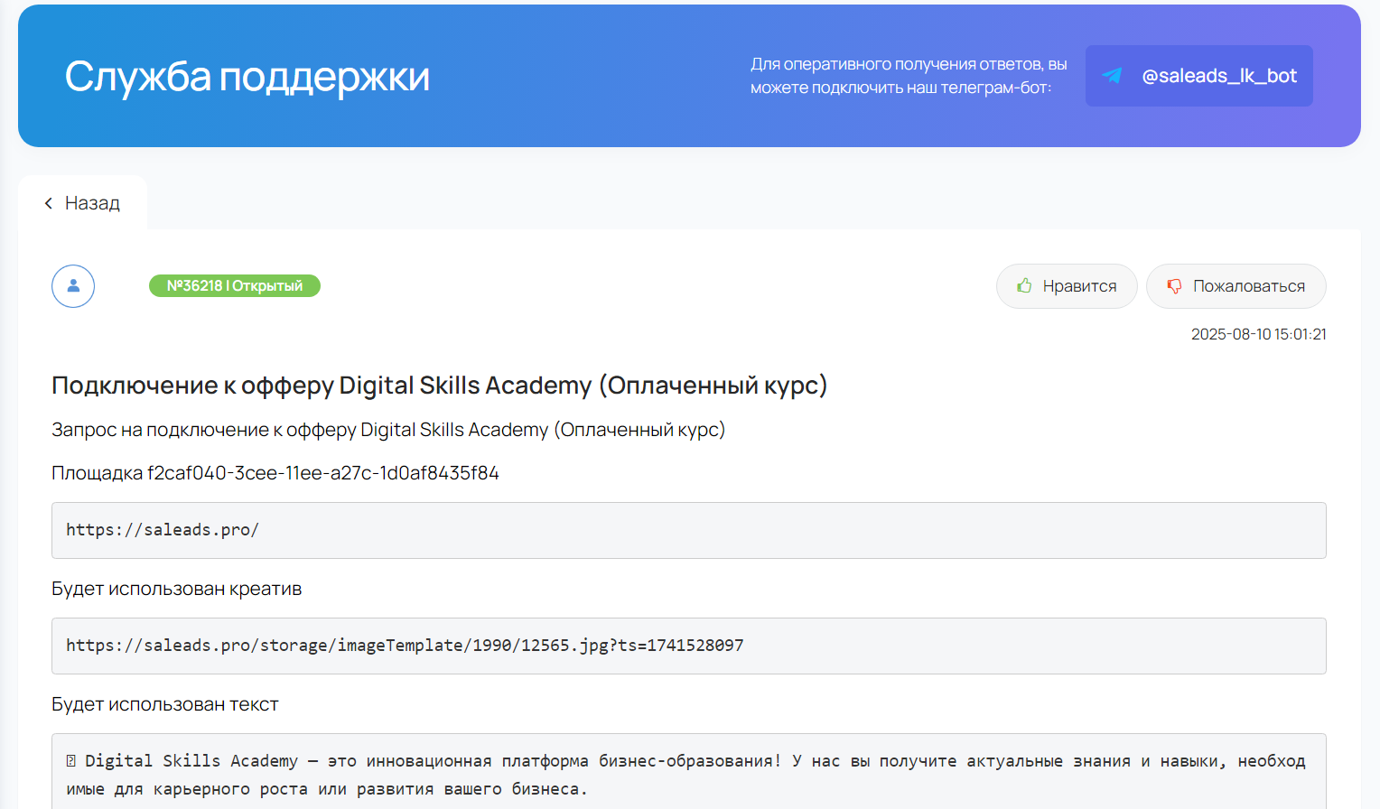The height and width of the screenshot is (809, 1380).
Task: Click the green thumbs-up icon
Action: tap(1024, 285)
